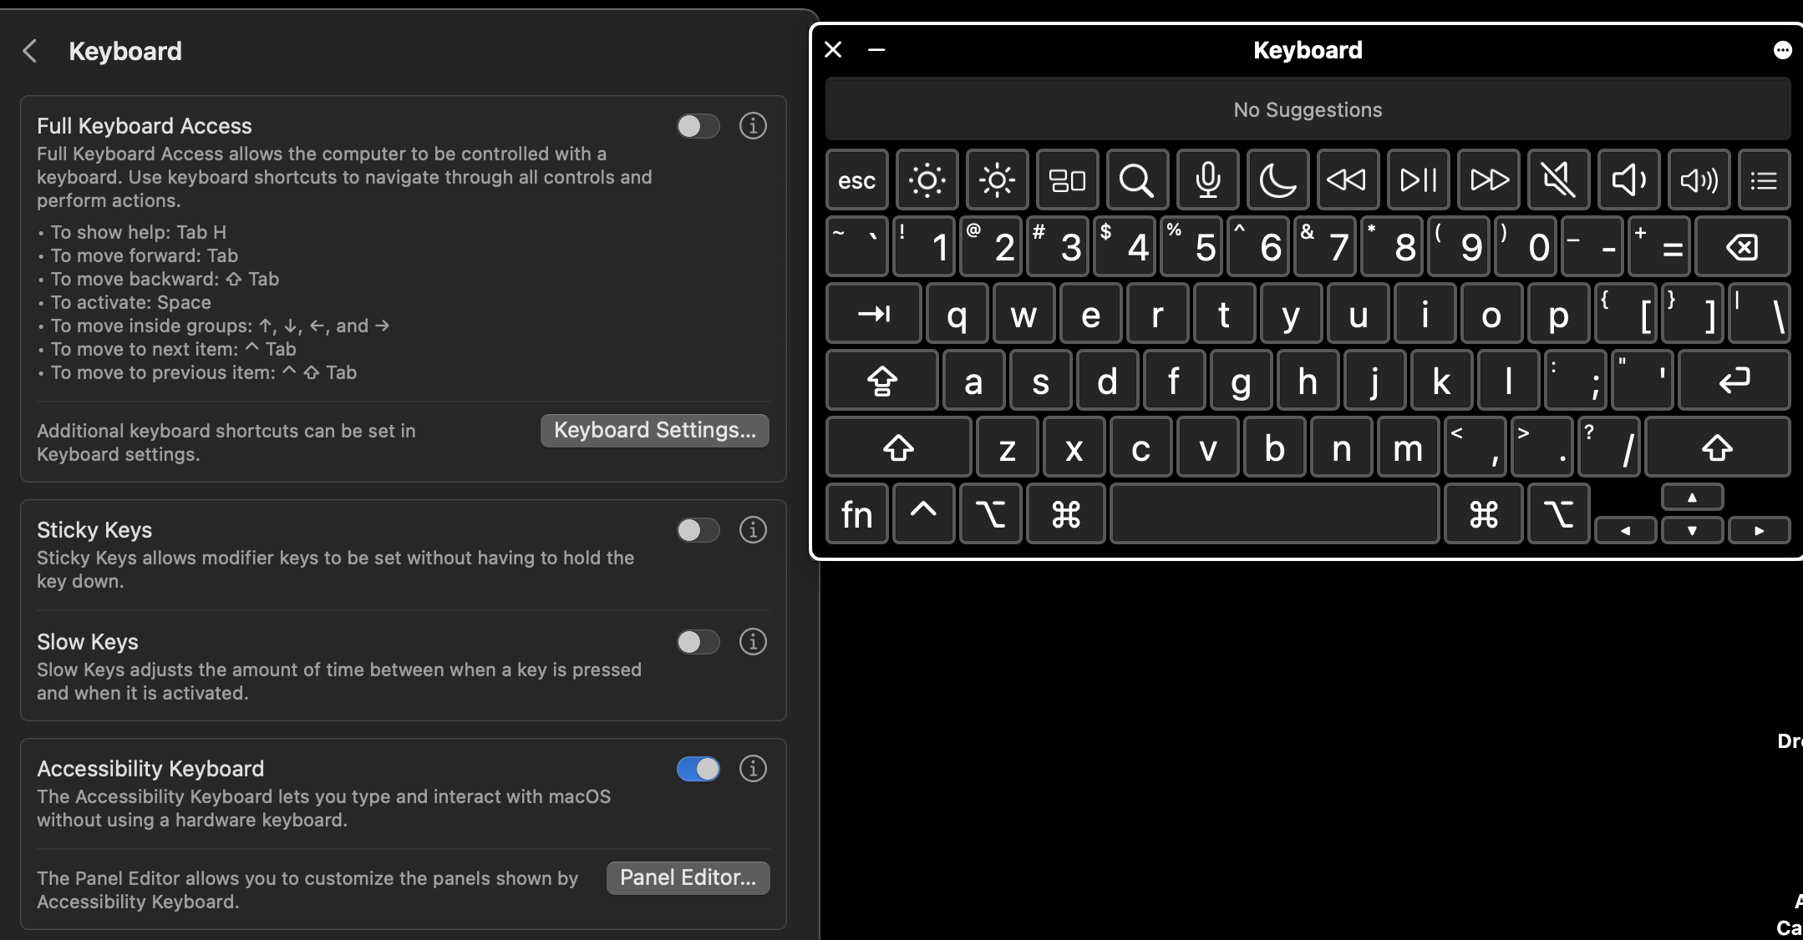Tap the left option key

pyautogui.click(x=991, y=513)
